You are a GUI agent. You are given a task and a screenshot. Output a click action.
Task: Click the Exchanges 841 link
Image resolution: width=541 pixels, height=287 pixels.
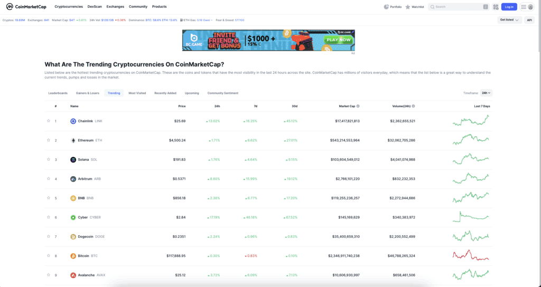pyautogui.click(x=46, y=21)
